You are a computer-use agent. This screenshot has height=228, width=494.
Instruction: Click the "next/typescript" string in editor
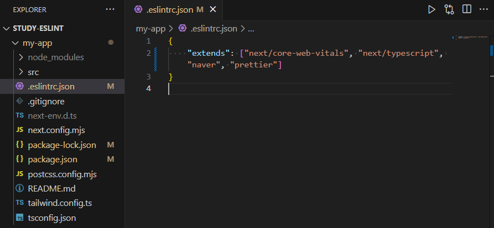(x=398, y=53)
